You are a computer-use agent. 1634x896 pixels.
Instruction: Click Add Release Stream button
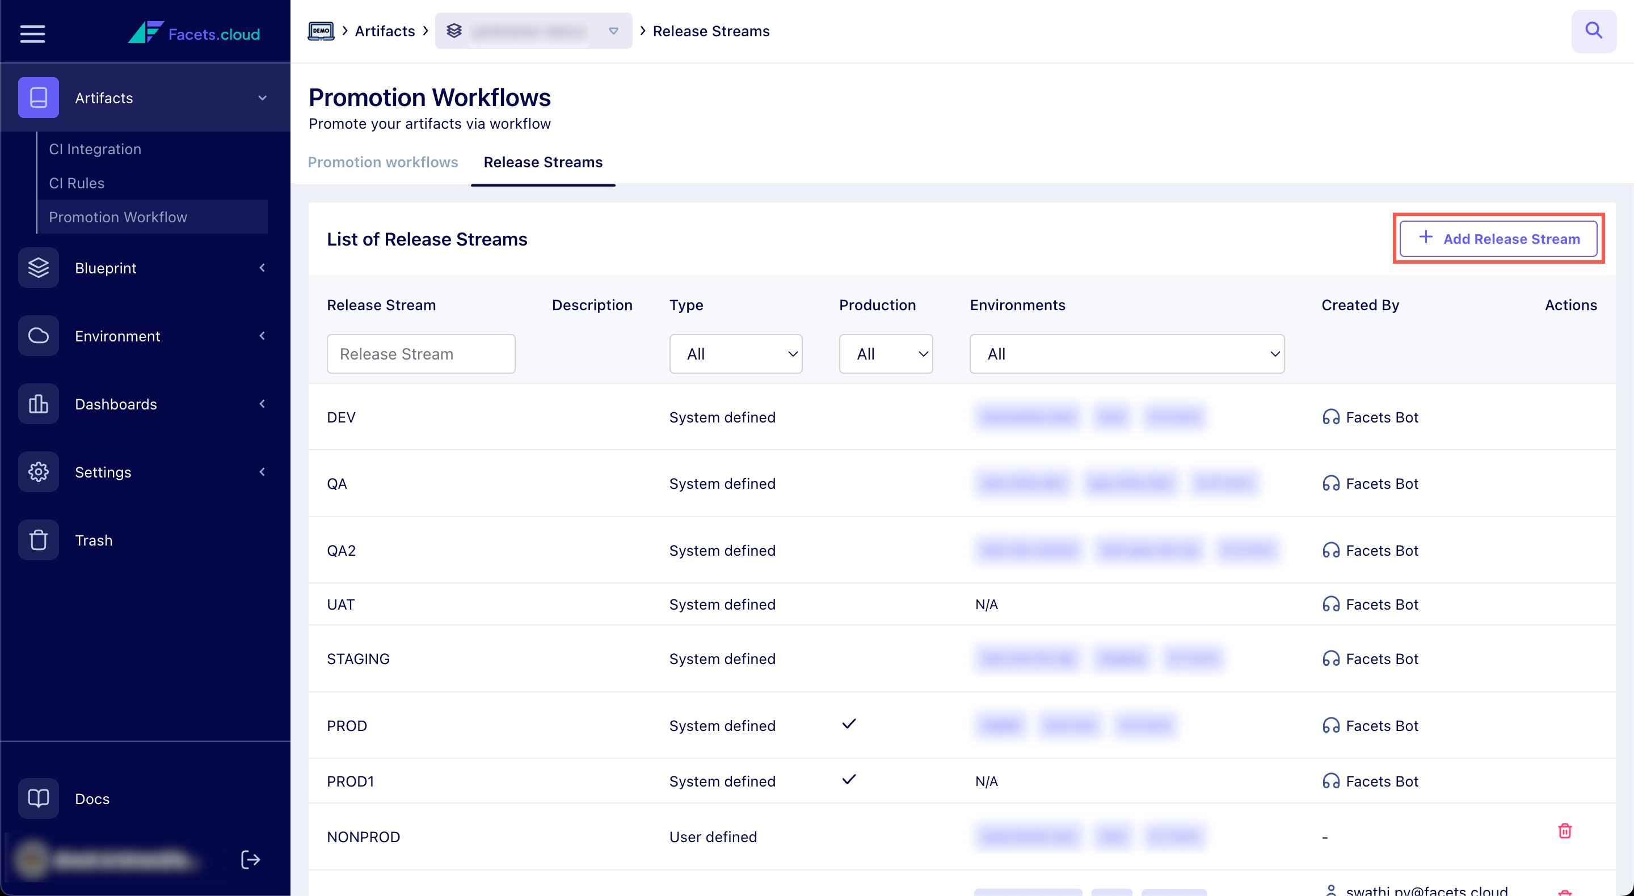coord(1498,239)
